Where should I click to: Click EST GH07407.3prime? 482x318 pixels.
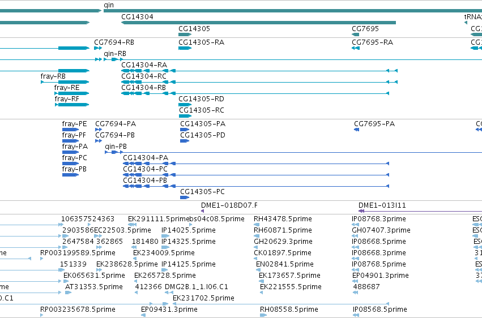(x=381, y=230)
